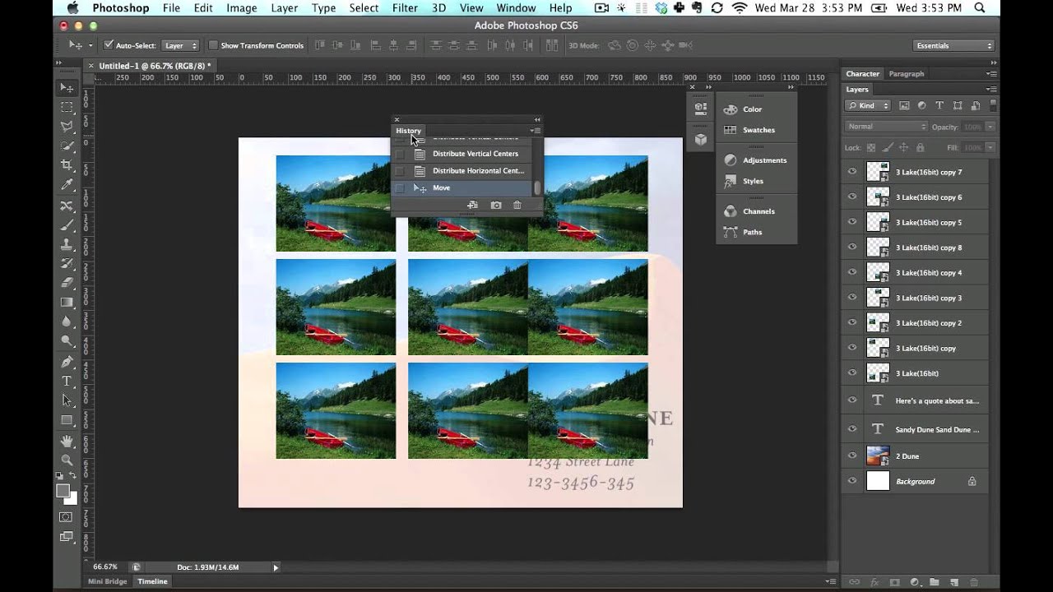The width and height of the screenshot is (1053, 592).
Task: Switch to the Timeline tab
Action: click(x=152, y=581)
